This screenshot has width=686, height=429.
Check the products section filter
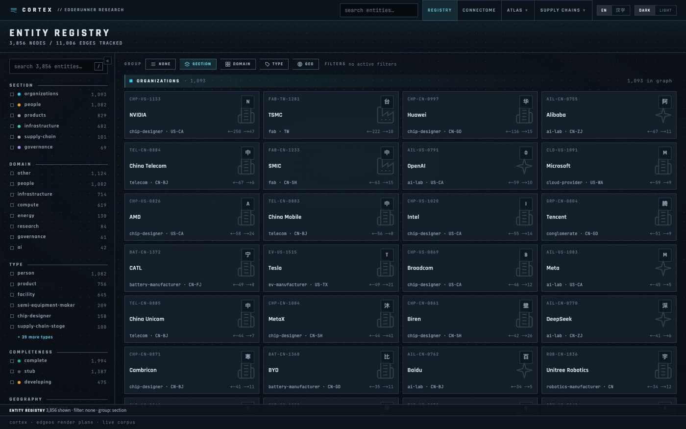12,115
